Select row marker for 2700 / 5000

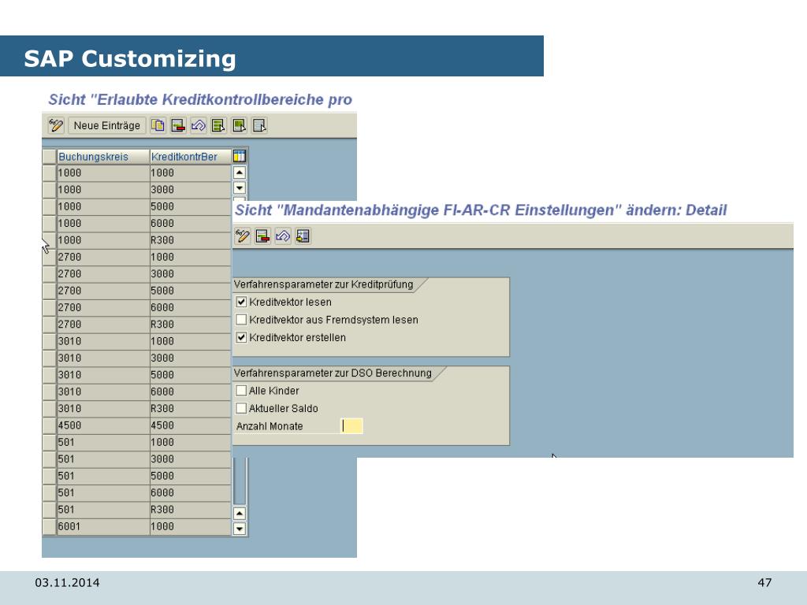[50, 291]
